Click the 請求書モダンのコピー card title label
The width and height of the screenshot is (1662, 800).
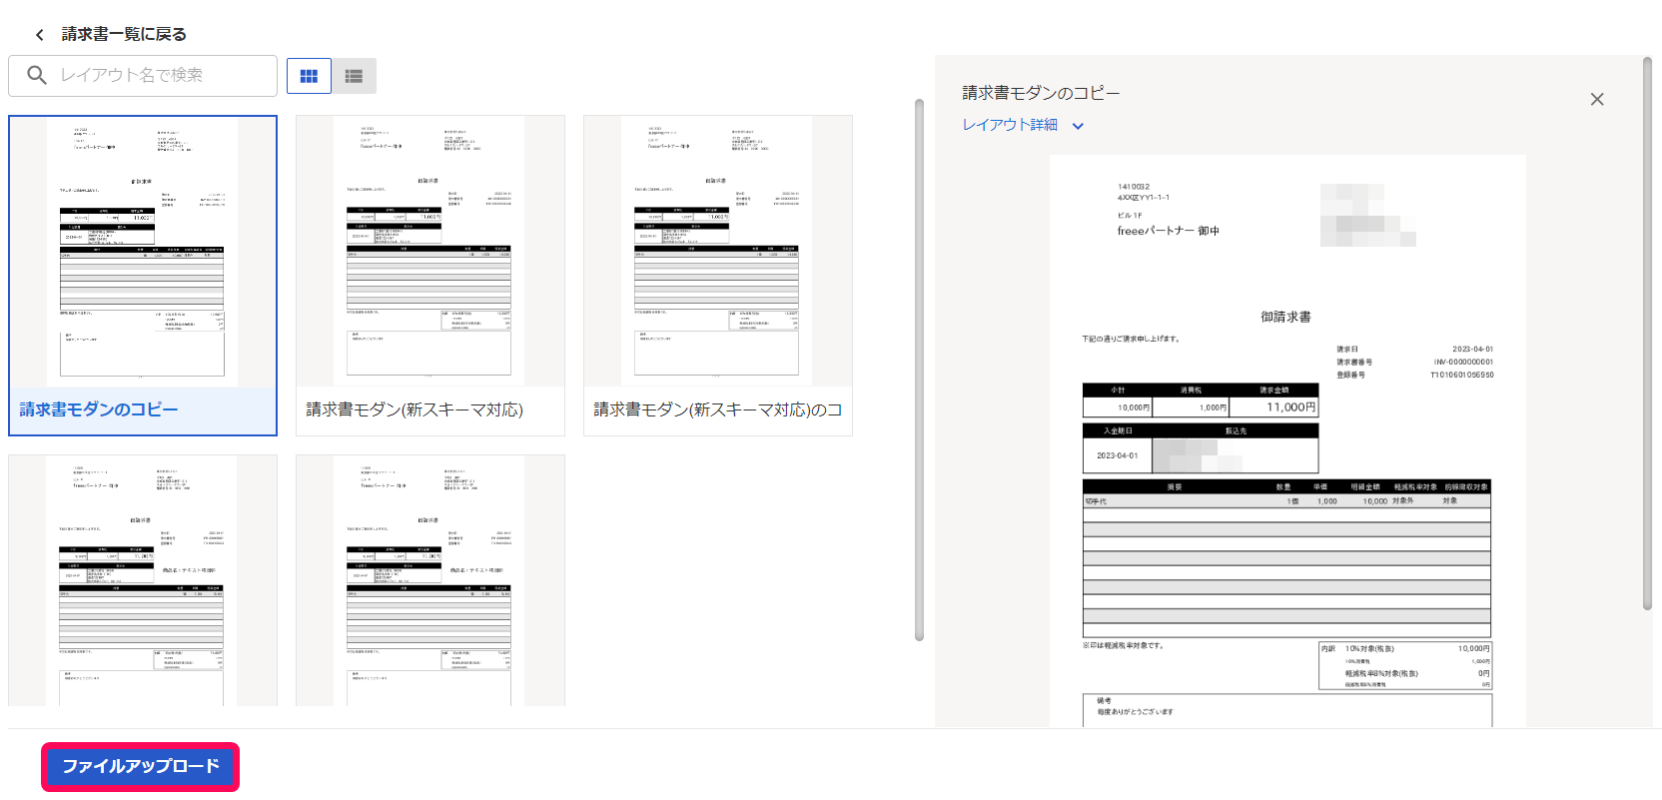pyautogui.click(x=99, y=409)
